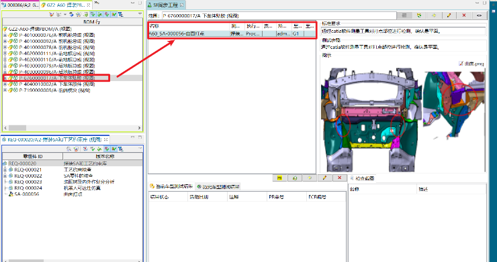Click the yellow star new-item icon in top toolbar
497x262 pixels.
434,15
